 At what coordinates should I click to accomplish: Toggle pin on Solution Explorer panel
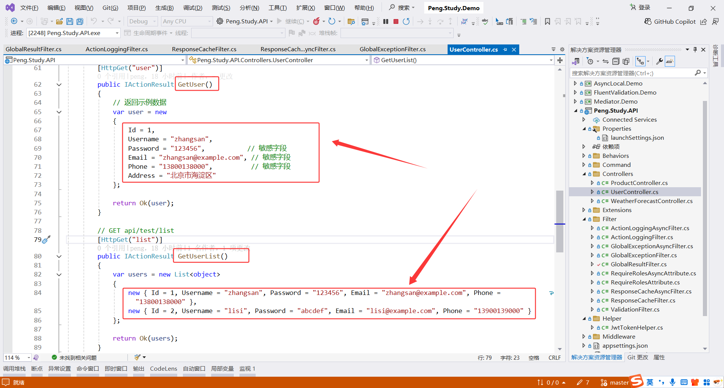(x=695, y=50)
